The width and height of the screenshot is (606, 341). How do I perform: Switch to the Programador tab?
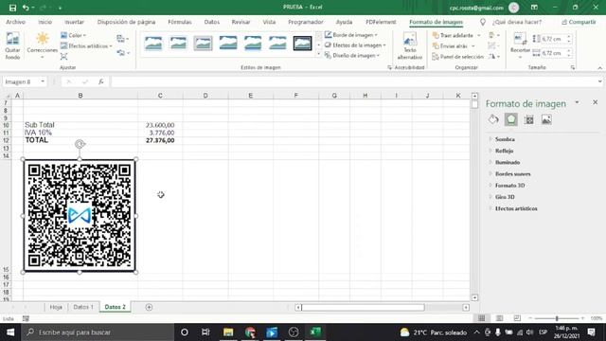click(305, 22)
